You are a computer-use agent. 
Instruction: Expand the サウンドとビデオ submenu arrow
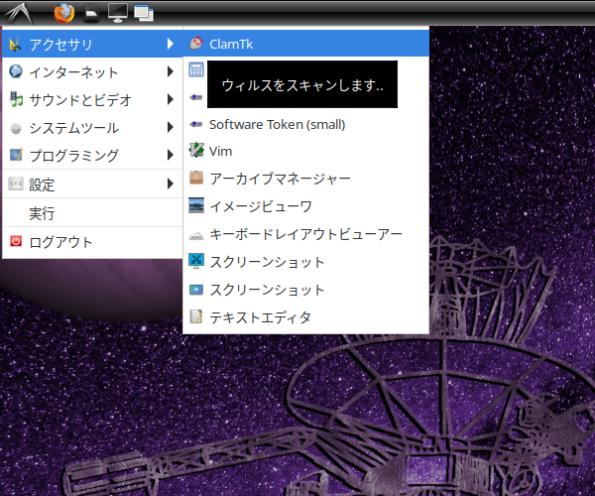pyautogui.click(x=171, y=99)
